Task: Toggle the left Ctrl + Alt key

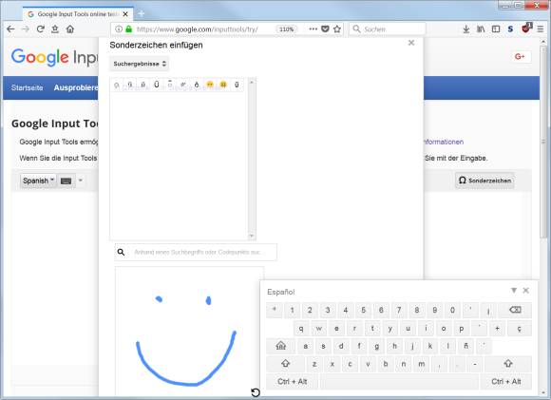Action: coord(292,382)
